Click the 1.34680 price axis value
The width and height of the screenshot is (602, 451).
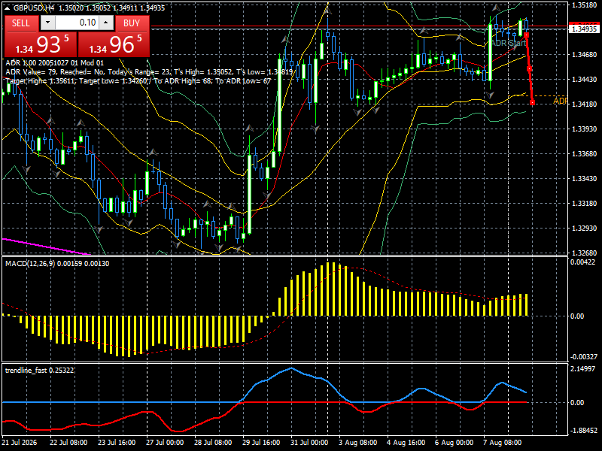click(585, 54)
